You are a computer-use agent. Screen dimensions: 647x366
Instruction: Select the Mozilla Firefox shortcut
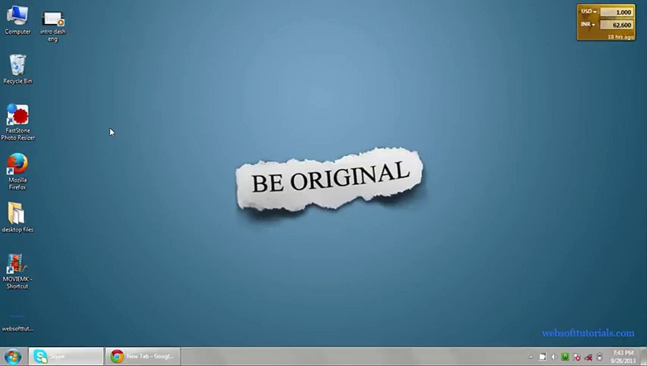17,172
